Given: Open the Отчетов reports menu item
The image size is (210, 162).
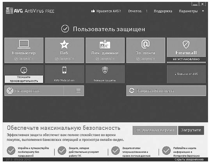Looking at the screenshot, I should [x=138, y=11].
